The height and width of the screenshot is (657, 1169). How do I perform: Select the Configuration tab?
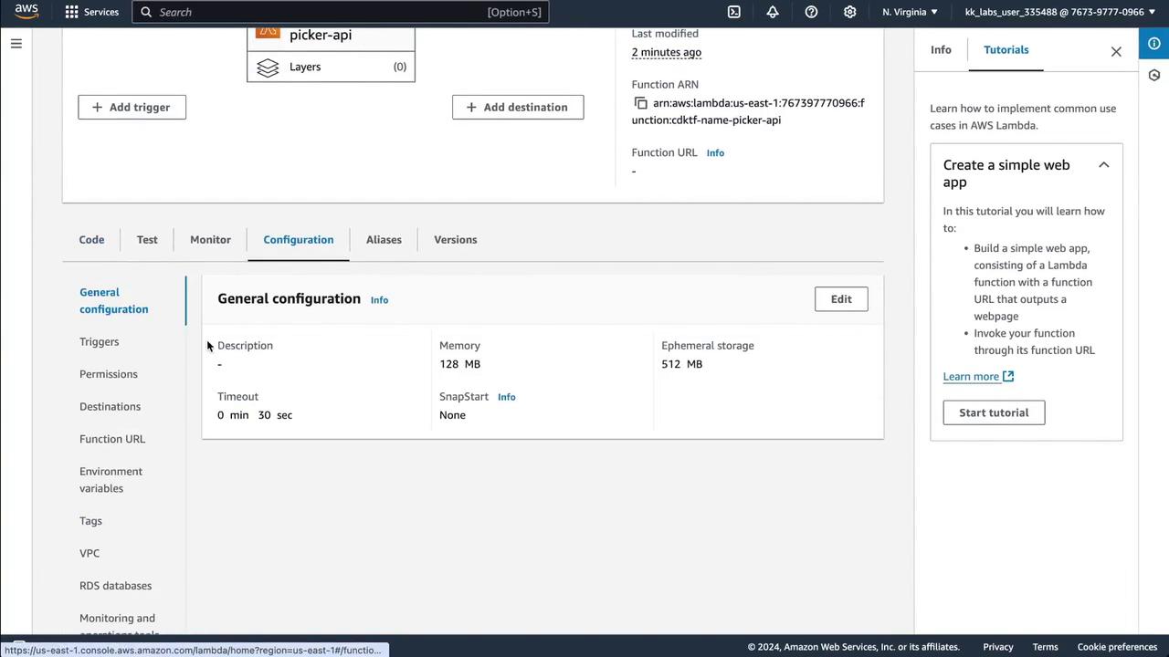(x=299, y=239)
